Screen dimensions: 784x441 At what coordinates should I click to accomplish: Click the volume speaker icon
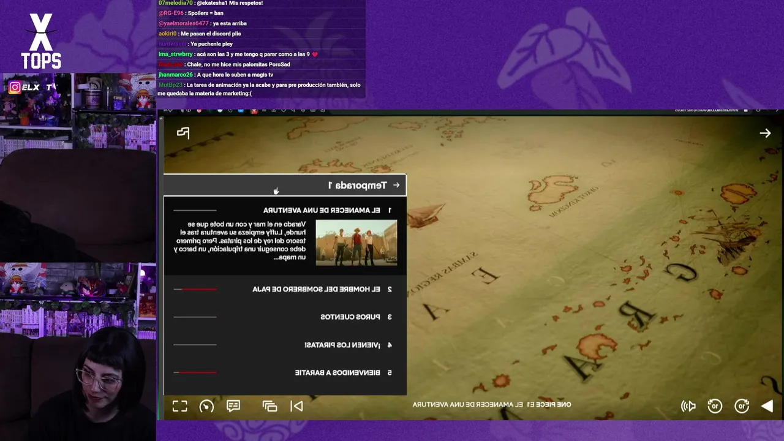688,406
